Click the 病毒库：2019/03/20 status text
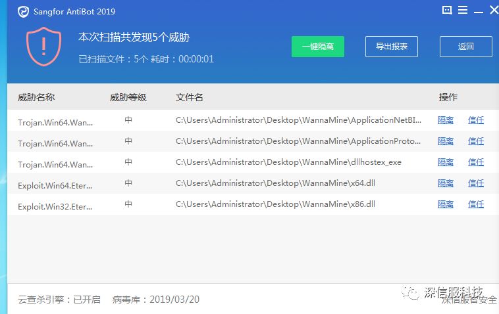 (x=155, y=300)
